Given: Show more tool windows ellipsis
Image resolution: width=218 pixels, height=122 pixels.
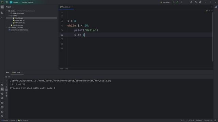Looking at the screenshot, I should (x=2, y=17).
